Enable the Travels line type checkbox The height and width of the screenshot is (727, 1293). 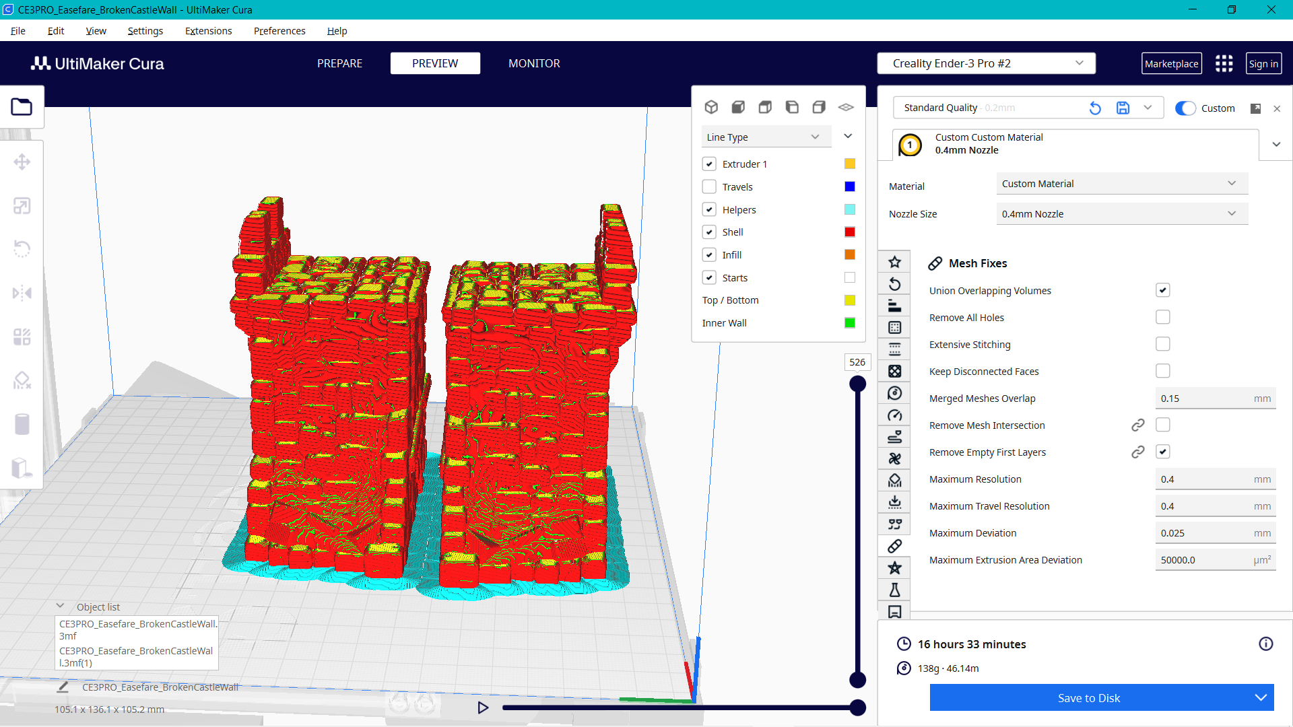pos(709,186)
